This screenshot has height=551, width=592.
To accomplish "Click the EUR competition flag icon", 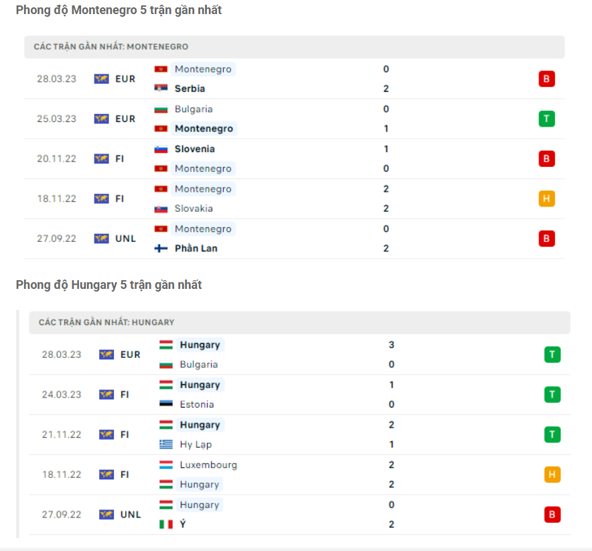I will 100,78.
